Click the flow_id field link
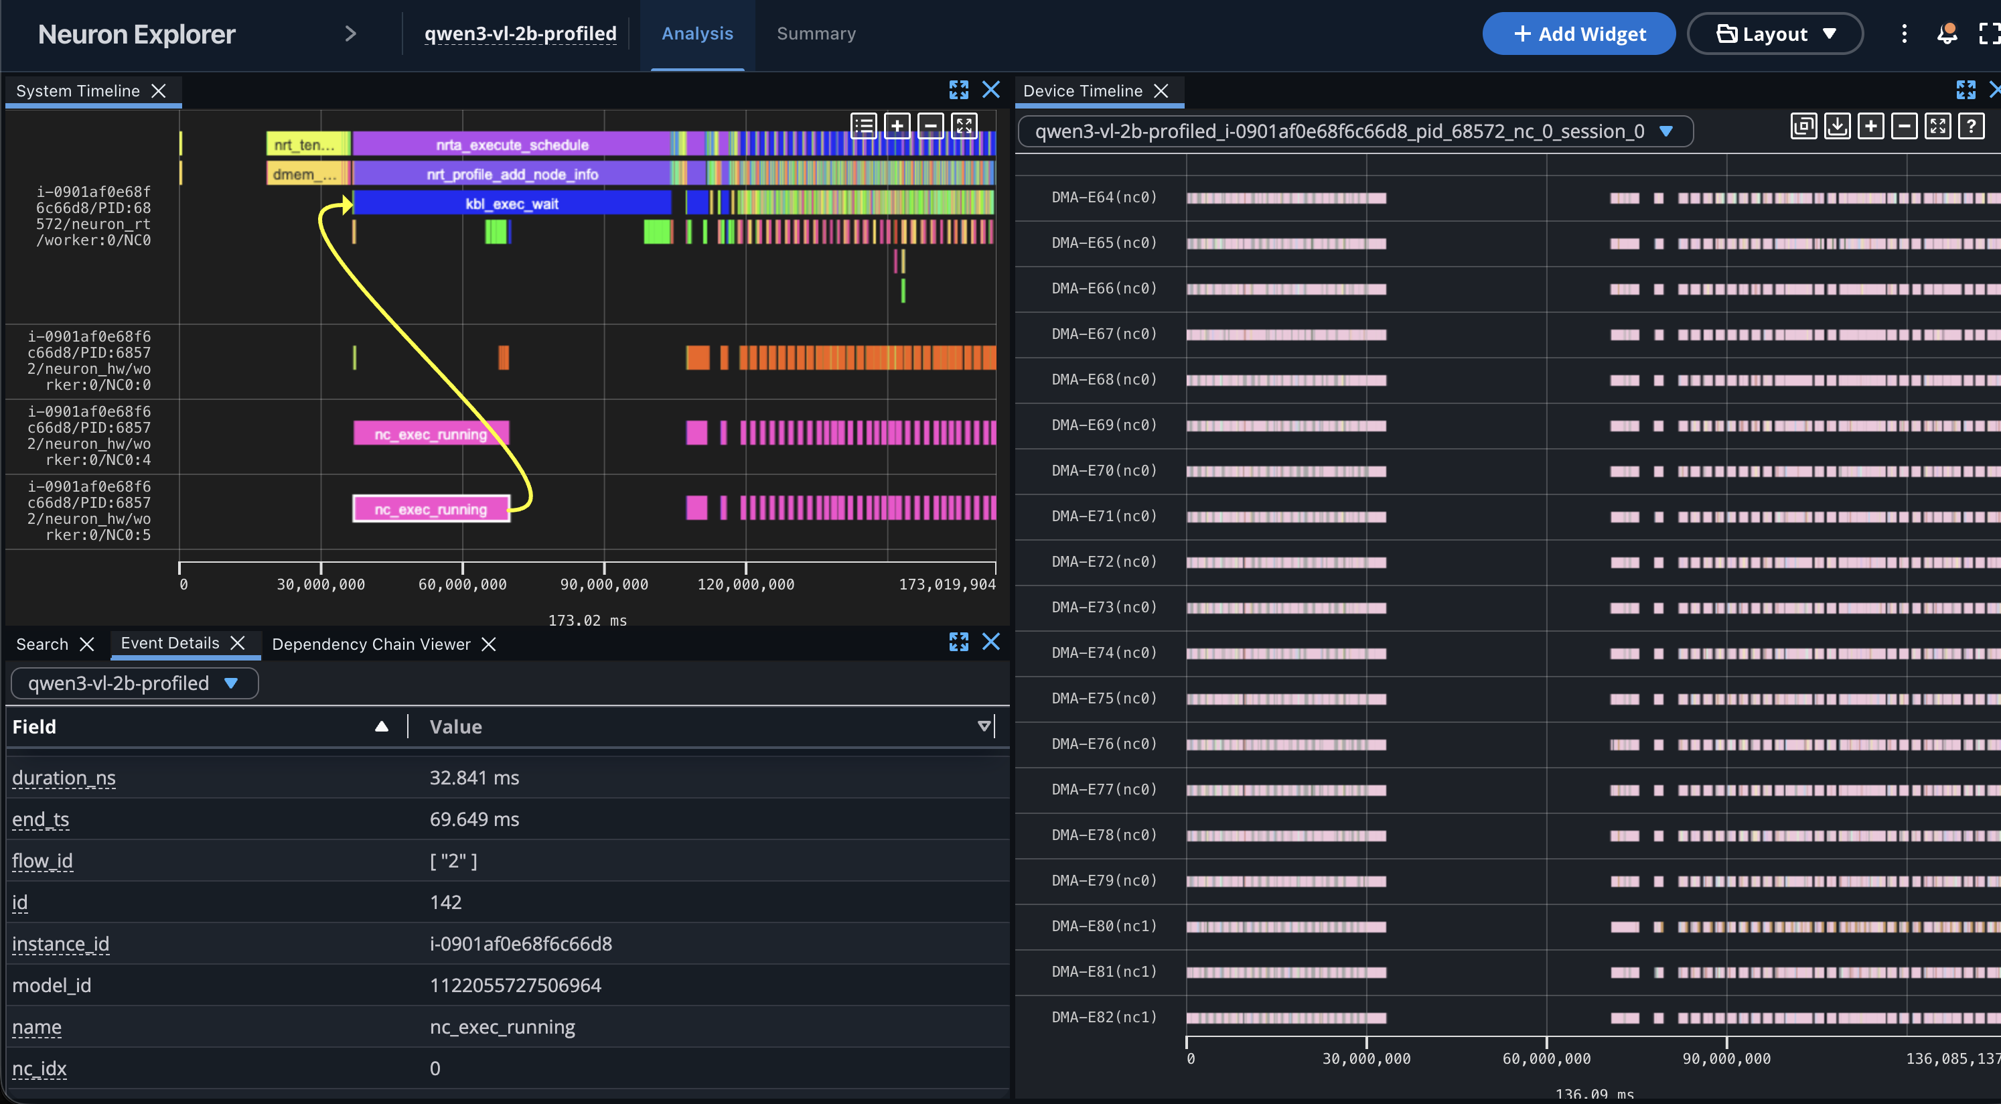Image resolution: width=2001 pixels, height=1104 pixels. pyautogui.click(x=42, y=861)
